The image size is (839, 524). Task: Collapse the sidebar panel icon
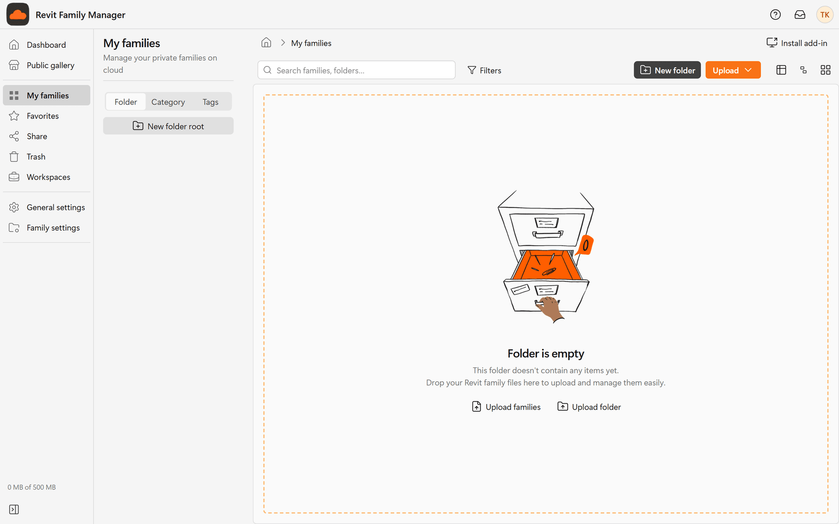coord(14,509)
